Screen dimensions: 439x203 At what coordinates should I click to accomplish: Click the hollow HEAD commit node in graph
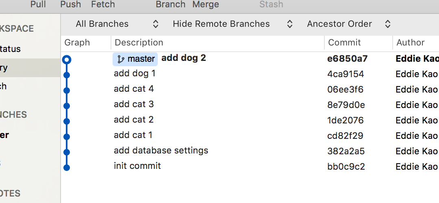pos(67,60)
